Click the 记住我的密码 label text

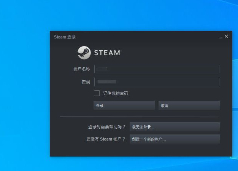click(x=116, y=93)
